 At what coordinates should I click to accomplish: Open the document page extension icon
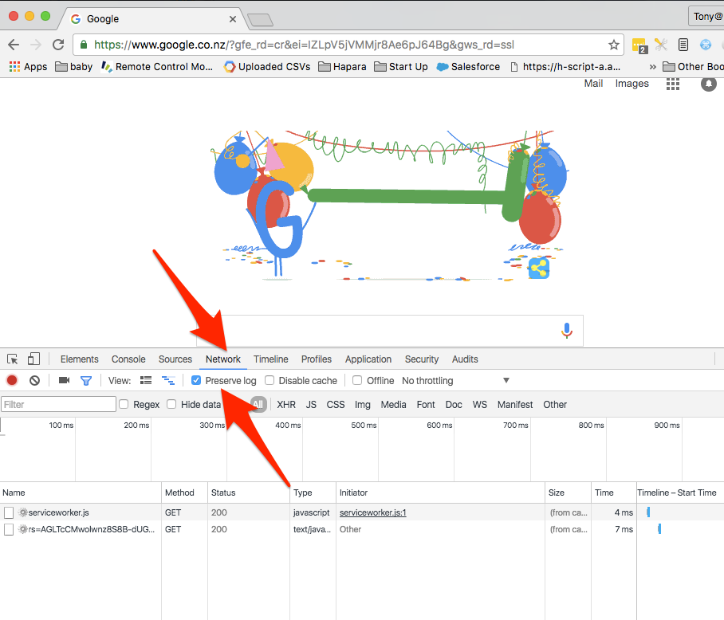pos(683,45)
